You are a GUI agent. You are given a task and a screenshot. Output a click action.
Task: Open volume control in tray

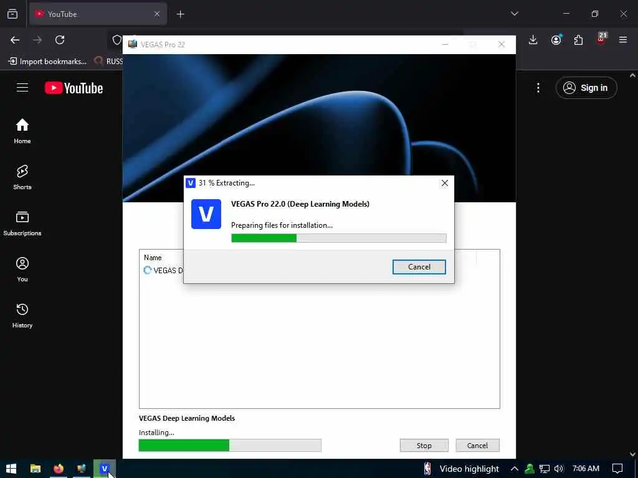pyautogui.click(x=559, y=469)
